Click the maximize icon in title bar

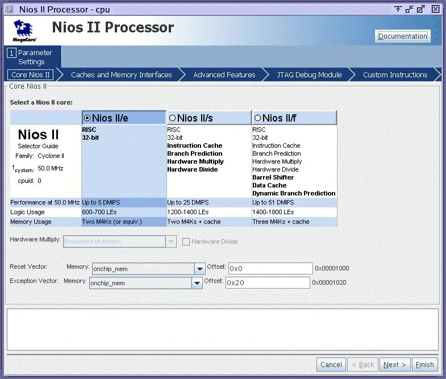point(420,9)
